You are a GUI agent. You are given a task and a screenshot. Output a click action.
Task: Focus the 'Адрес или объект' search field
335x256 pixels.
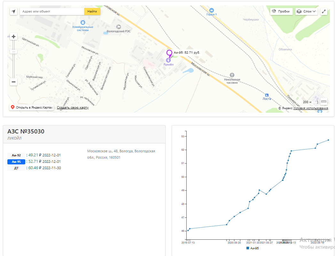pyautogui.click(x=52, y=11)
